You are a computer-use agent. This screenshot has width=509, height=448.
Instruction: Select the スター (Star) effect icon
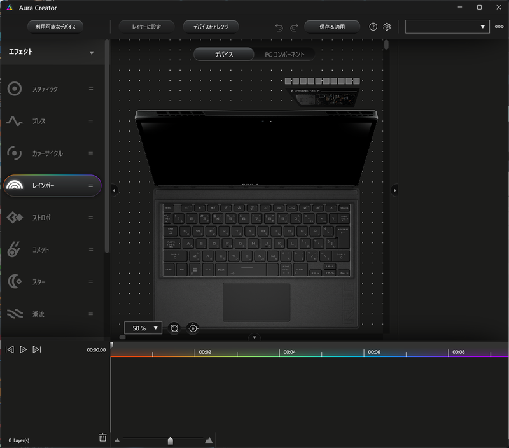(x=15, y=281)
